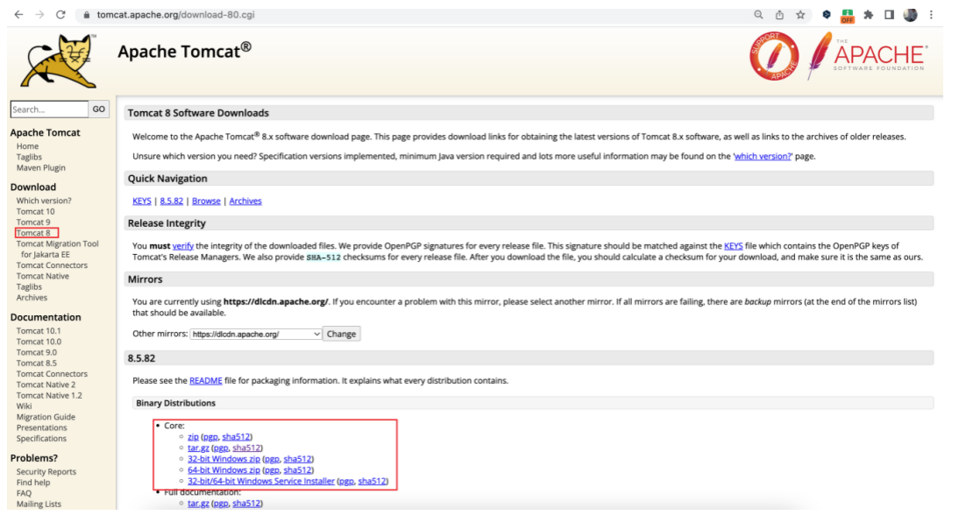Click the Tomcat cat logo

pyautogui.click(x=60, y=61)
